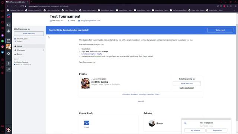Image resolution: width=238 pixels, height=134 pixels.
Task: Open 'Shorts Editor/Graph...' bookmark
Action: pyautogui.click(x=88, y=10)
